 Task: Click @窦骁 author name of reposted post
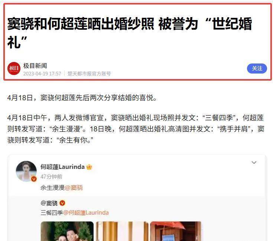(x=49, y=203)
